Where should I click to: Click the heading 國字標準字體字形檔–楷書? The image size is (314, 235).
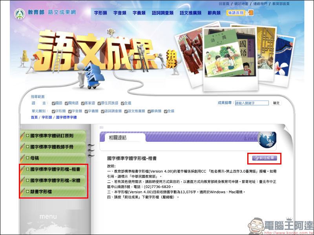click(132, 159)
